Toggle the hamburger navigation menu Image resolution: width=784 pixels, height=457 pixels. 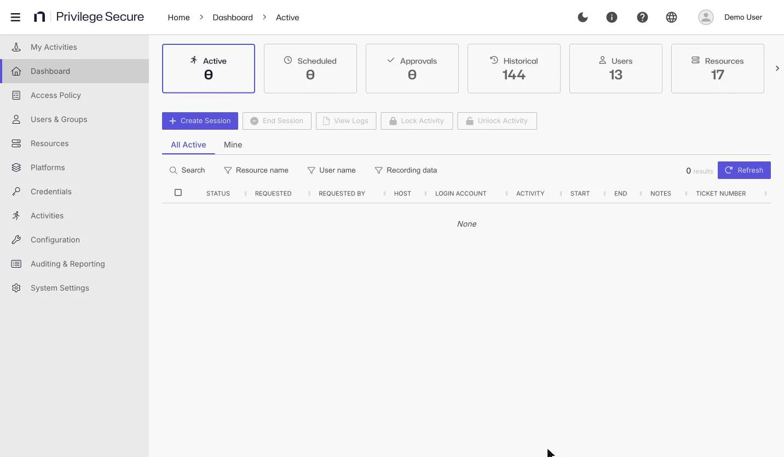coord(15,17)
